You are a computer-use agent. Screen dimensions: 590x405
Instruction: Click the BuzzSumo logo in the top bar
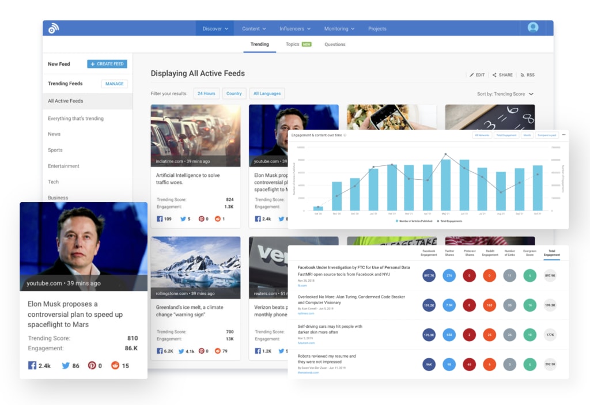point(54,28)
